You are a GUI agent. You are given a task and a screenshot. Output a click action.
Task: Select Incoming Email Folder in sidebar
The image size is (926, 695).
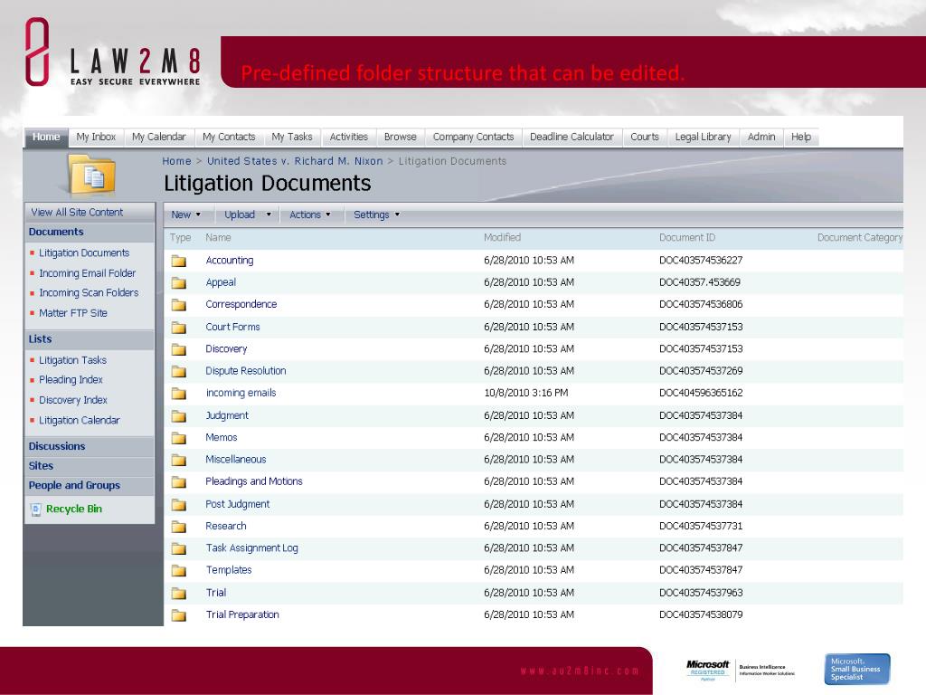click(87, 273)
